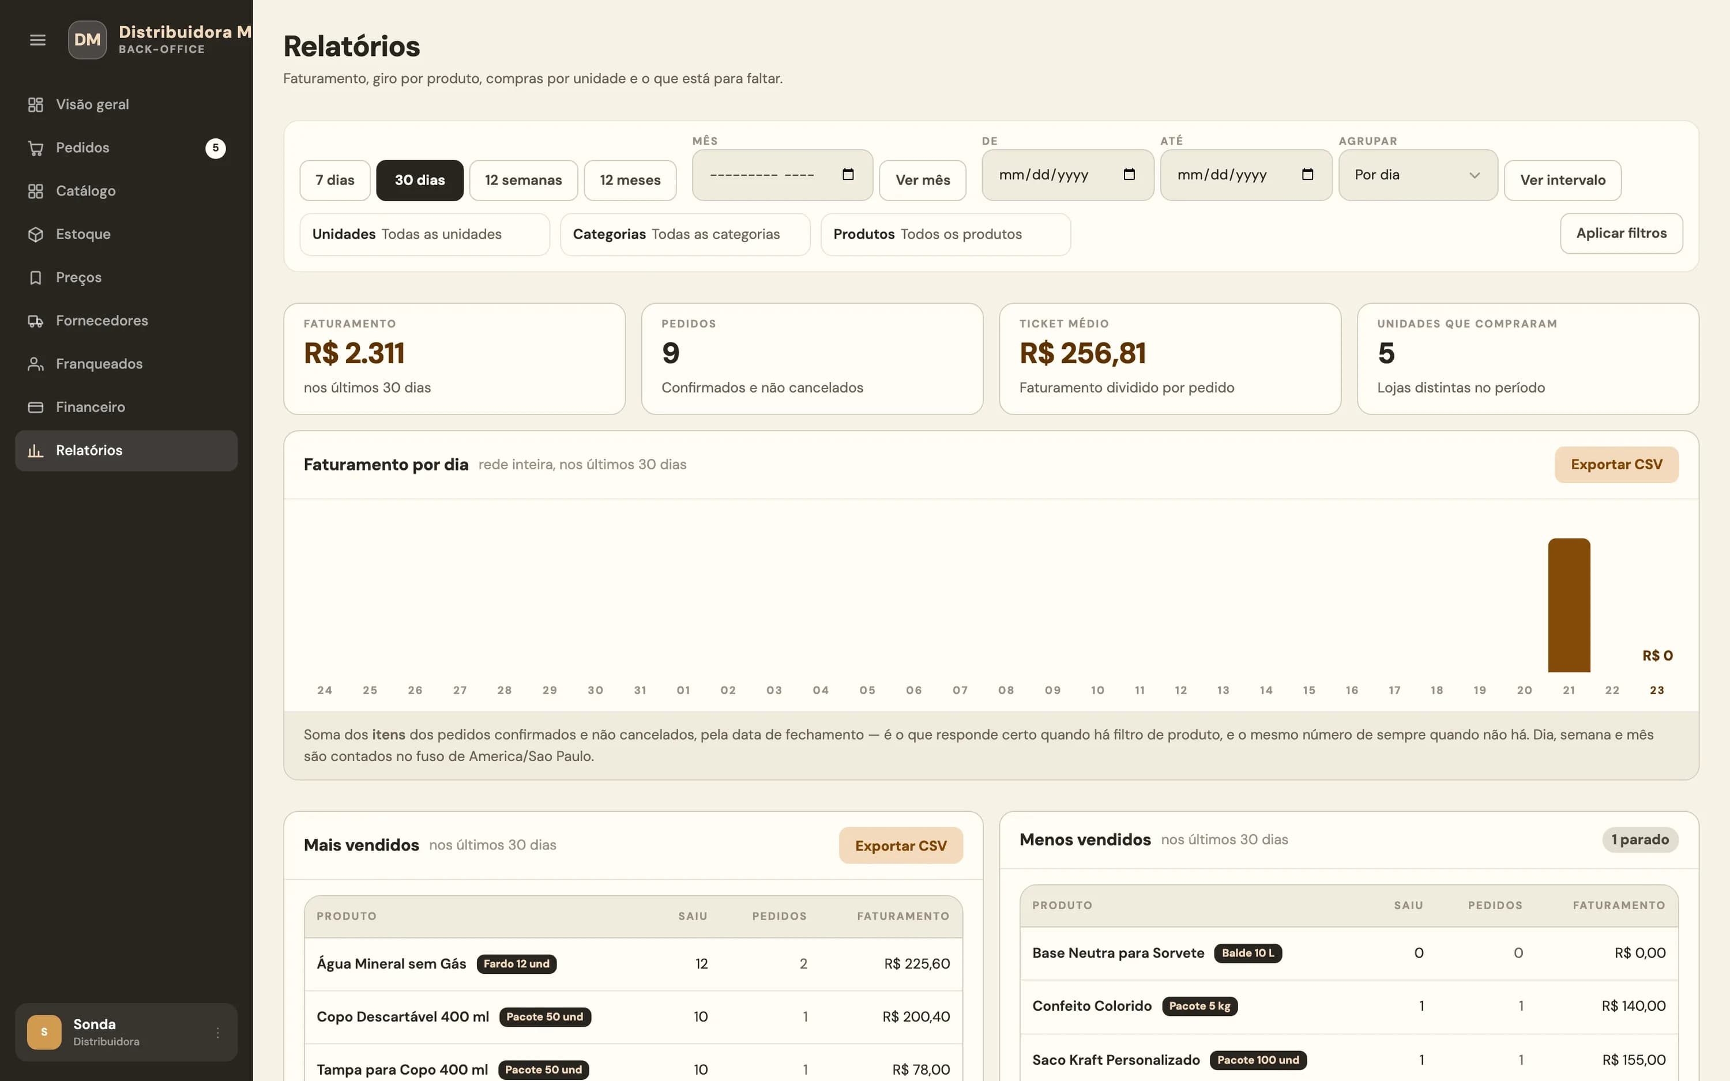Select the 12 meses period toggle
The height and width of the screenshot is (1081, 1730).
tap(630, 180)
